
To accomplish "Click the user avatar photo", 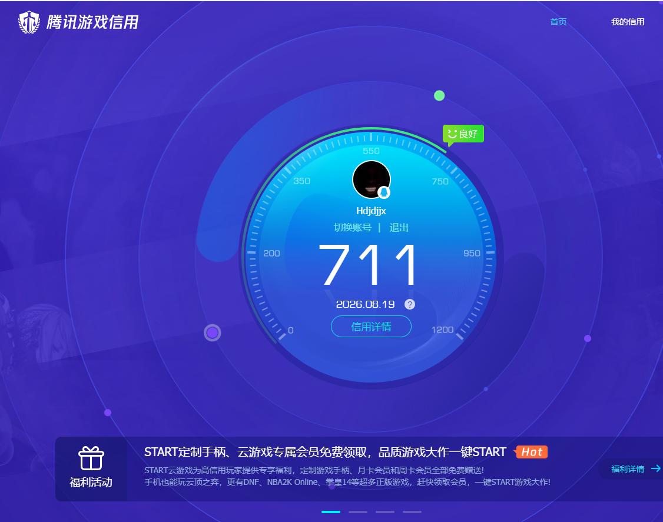I will [372, 179].
